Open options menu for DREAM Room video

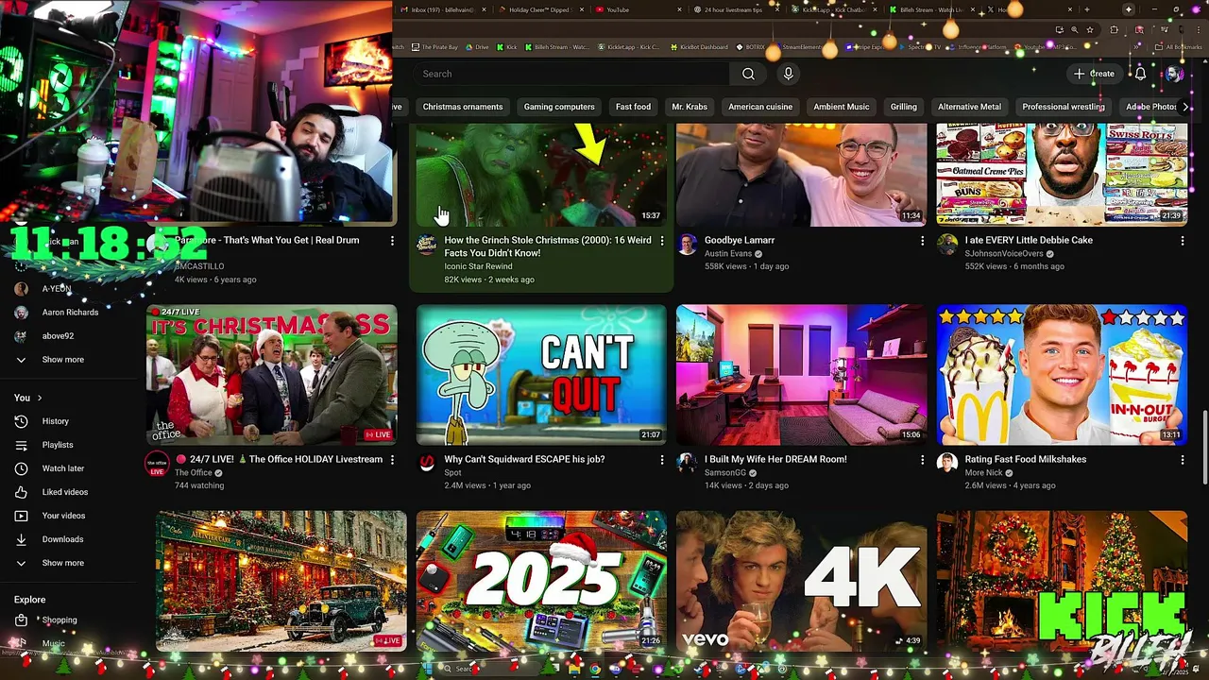[x=923, y=460]
